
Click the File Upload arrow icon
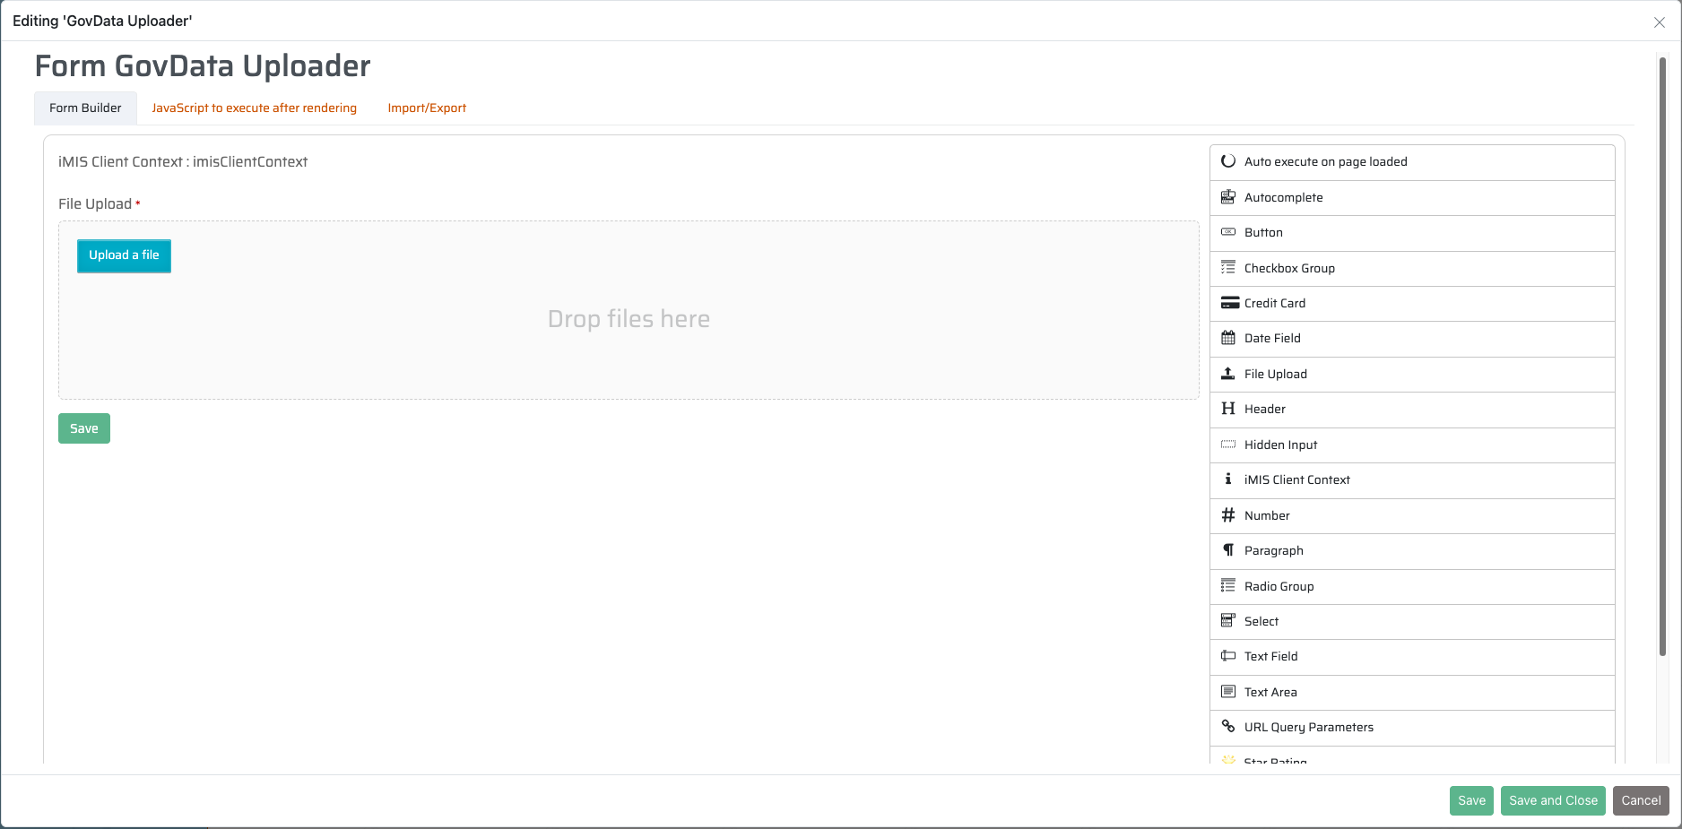click(x=1228, y=374)
